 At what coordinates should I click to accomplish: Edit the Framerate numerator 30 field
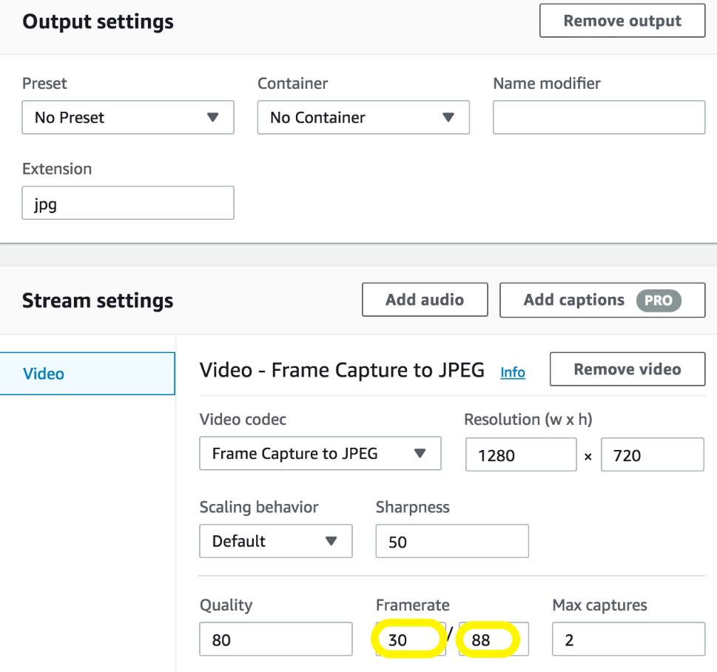coord(410,639)
